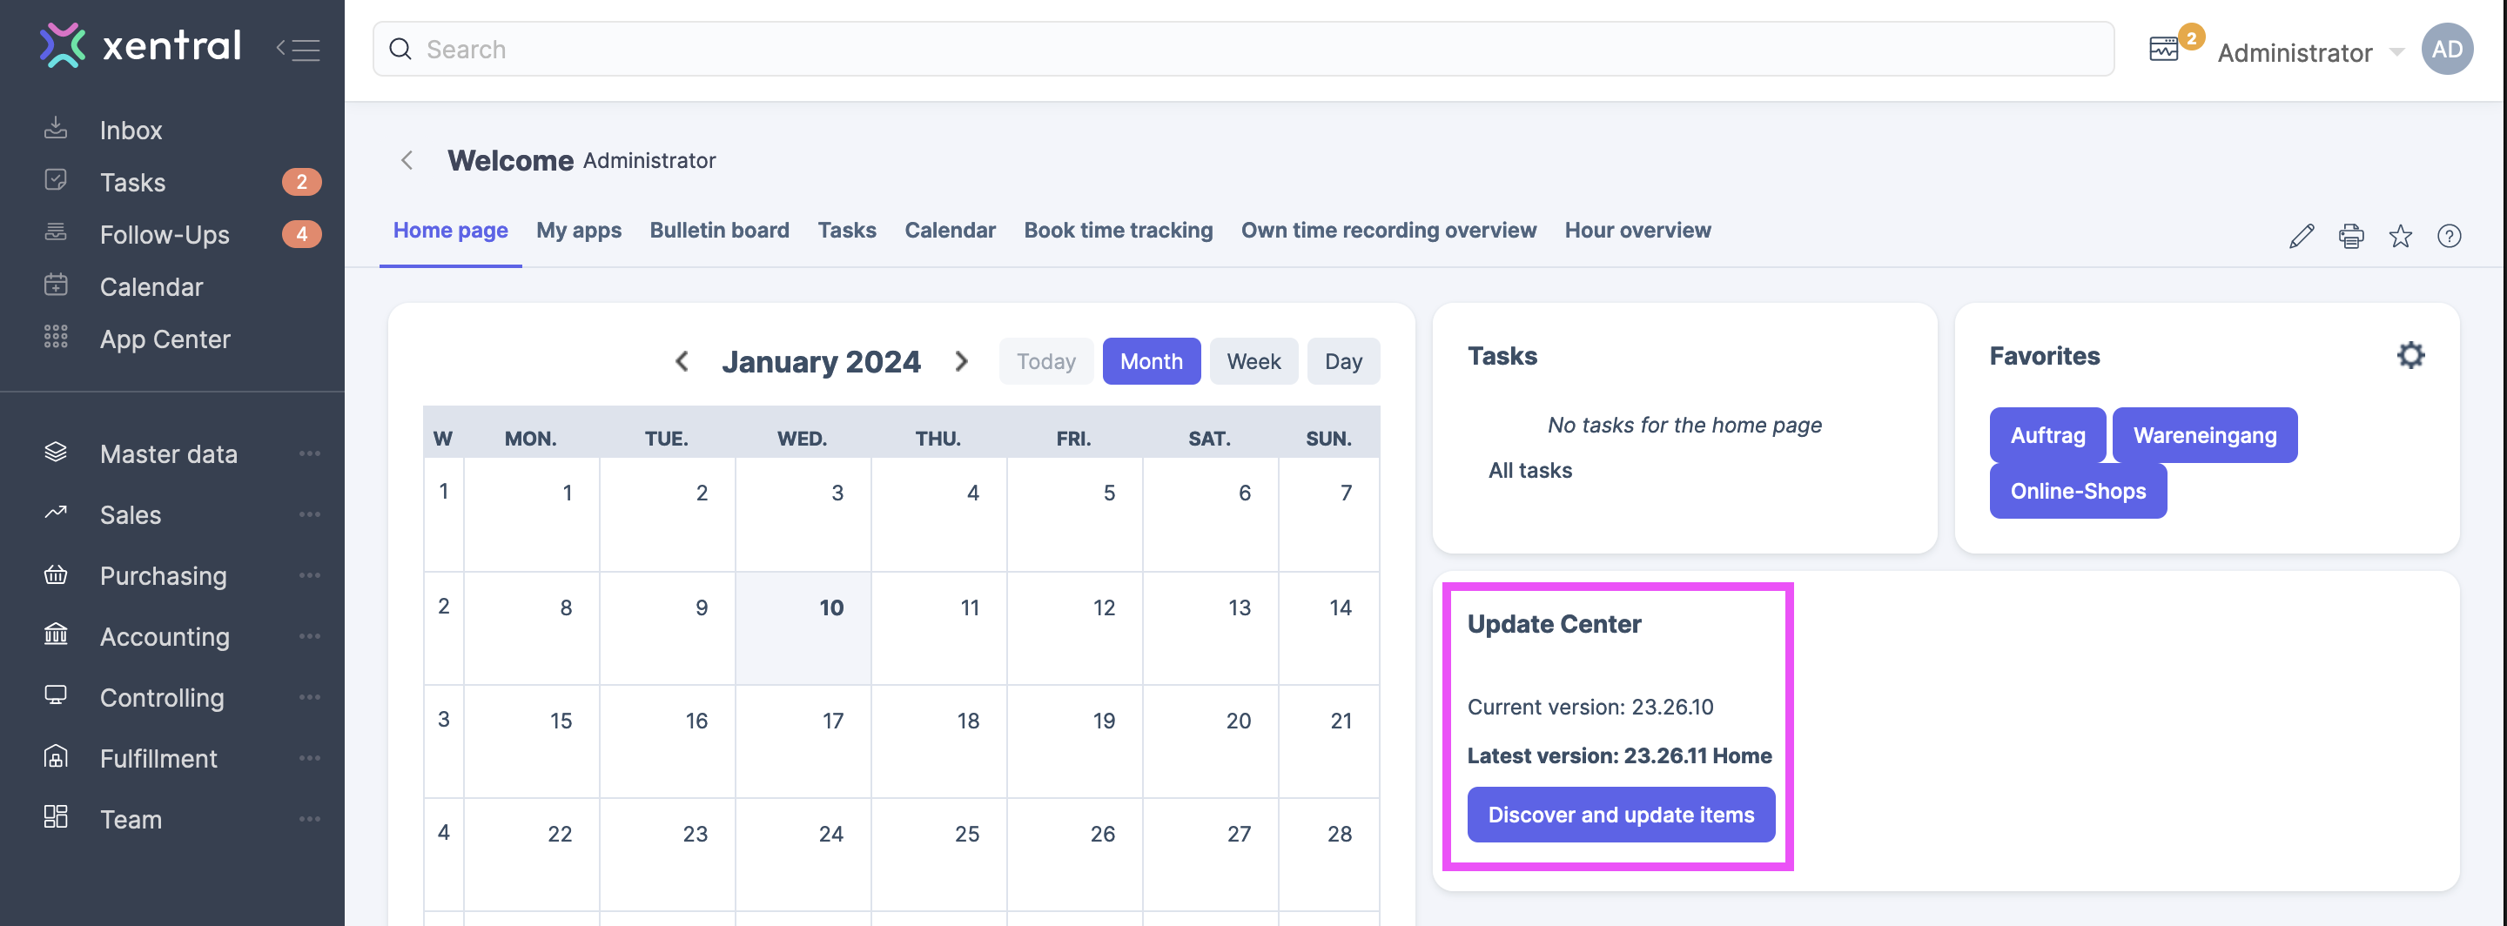Screen dimensions: 2507x926
Task: Click the Follow-Ups icon in sidebar
Action: pyautogui.click(x=56, y=232)
